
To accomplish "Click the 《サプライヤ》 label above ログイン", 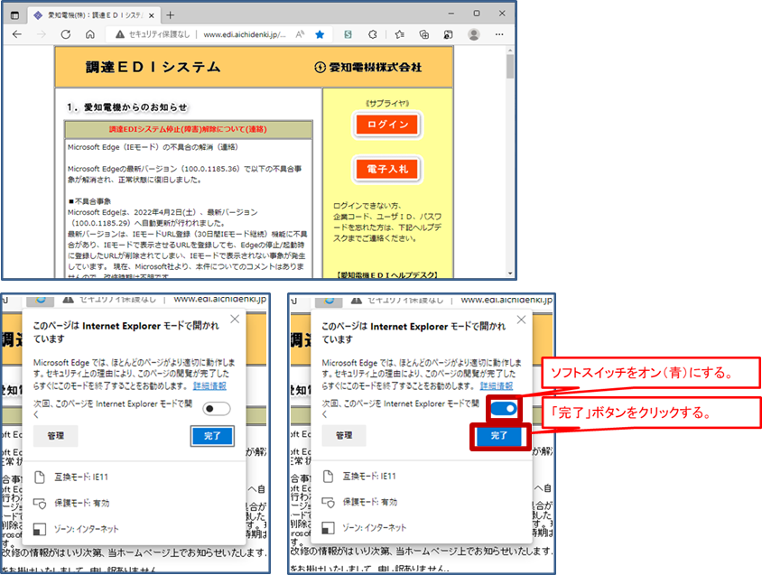I will (x=387, y=103).
